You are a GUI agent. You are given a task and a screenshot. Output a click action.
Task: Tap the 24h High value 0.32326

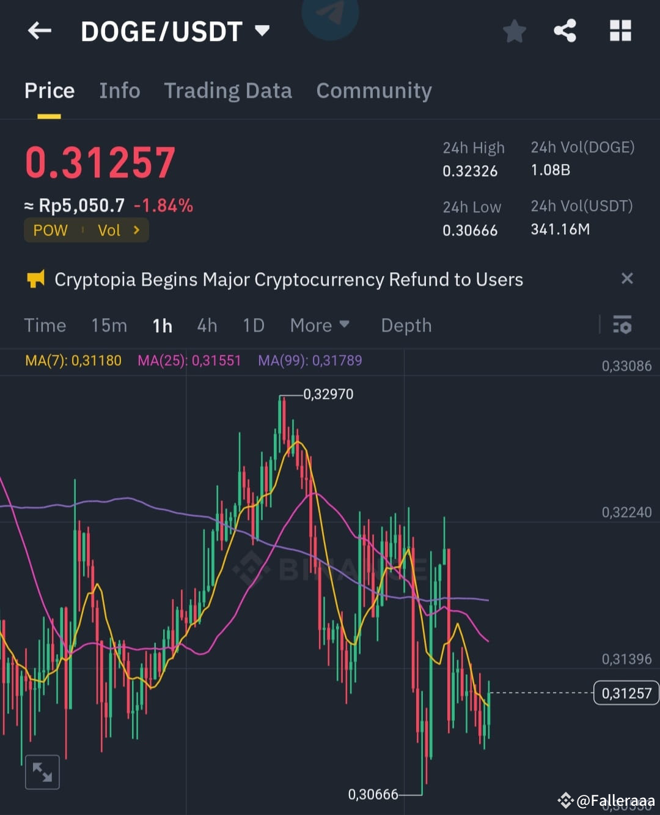click(x=470, y=171)
